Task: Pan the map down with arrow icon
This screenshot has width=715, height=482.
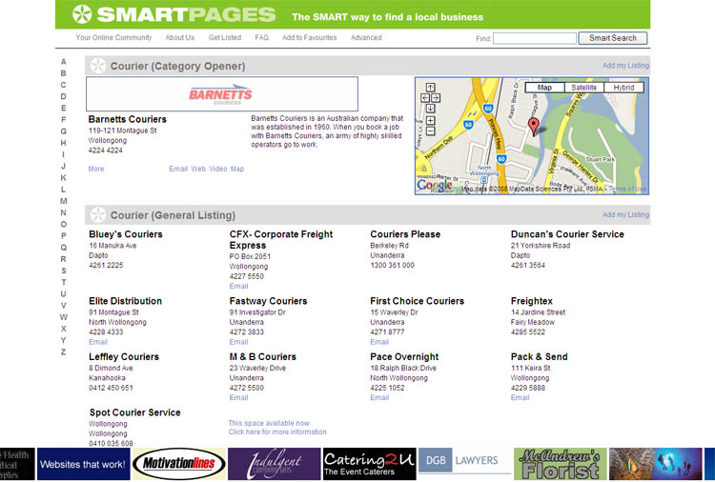Action: click(x=430, y=108)
